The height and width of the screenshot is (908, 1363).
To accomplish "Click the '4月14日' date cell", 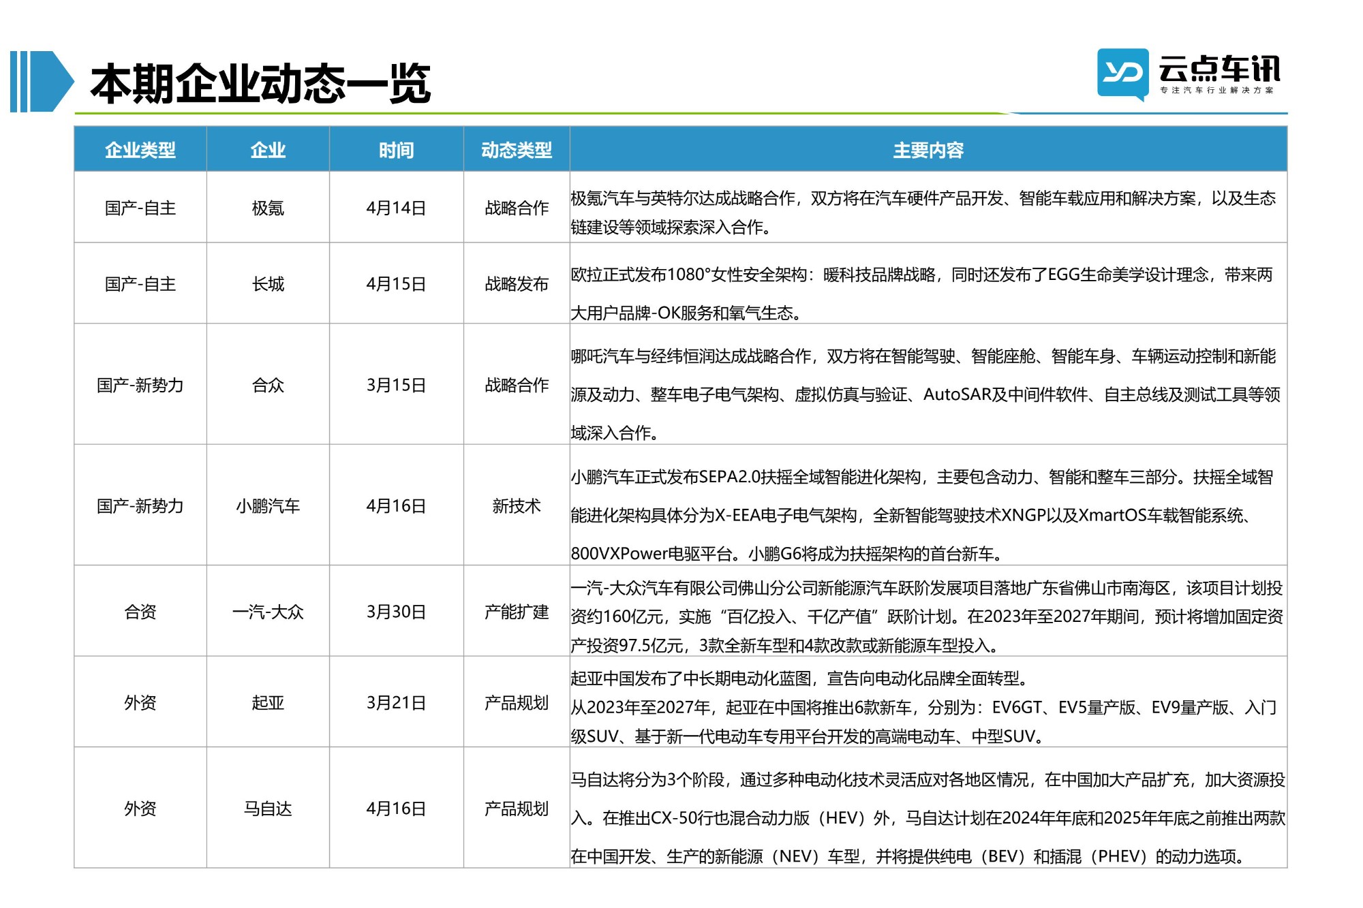I will 397,208.
